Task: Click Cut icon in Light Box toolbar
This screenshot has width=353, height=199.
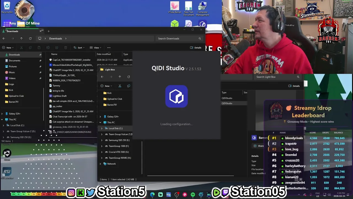Action: pyautogui.click(x=120, y=86)
